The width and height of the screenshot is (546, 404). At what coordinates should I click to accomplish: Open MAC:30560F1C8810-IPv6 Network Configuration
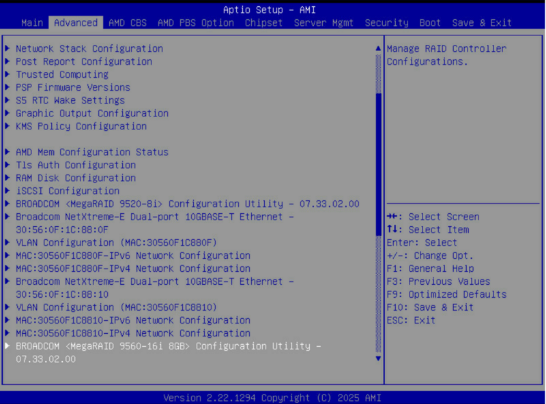tap(132, 320)
